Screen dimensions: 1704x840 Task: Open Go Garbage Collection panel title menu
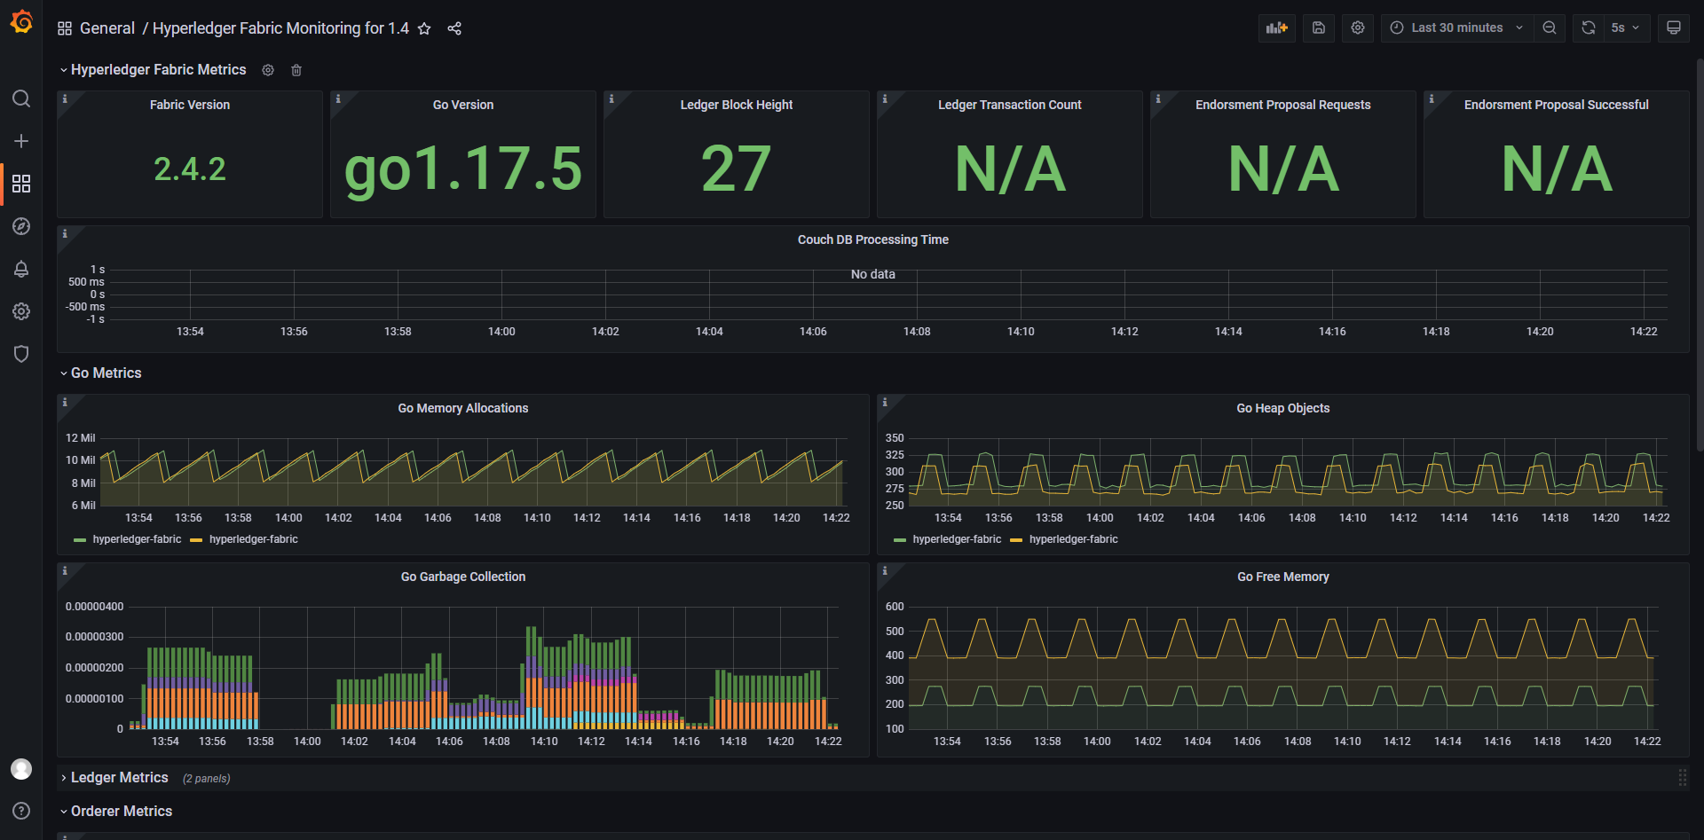coord(463,577)
